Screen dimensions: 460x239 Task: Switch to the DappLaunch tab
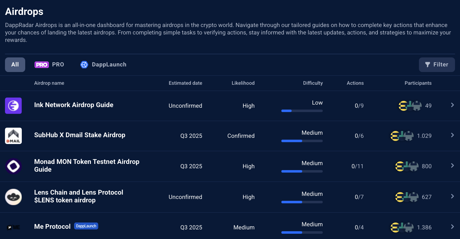point(103,65)
